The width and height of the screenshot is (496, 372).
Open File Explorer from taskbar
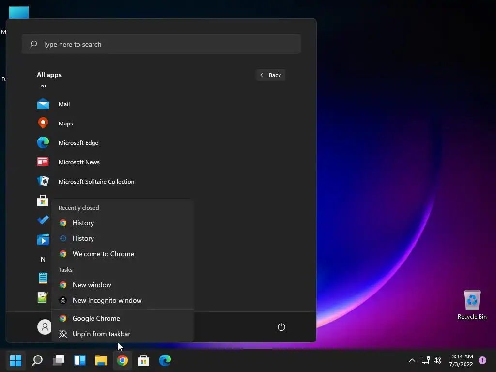tap(101, 360)
